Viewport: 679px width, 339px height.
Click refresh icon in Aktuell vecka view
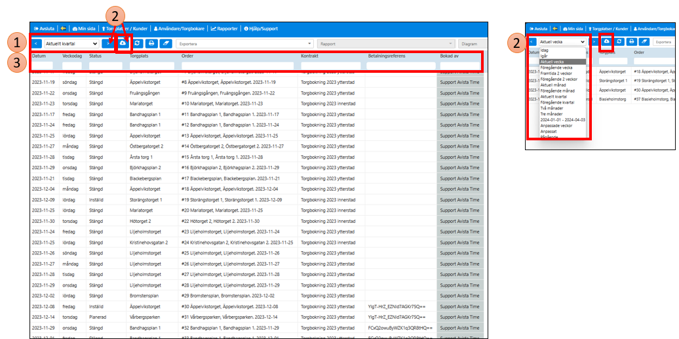click(x=619, y=41)
